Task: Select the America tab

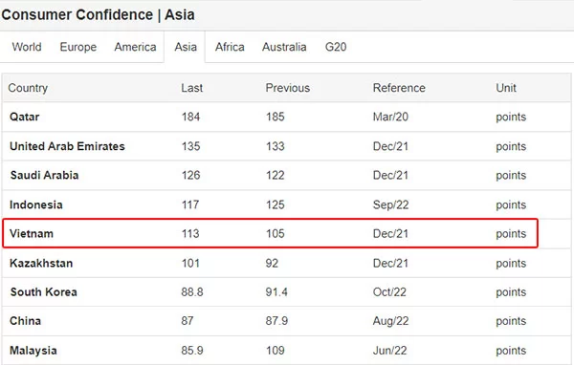Action: pos(135,47)
